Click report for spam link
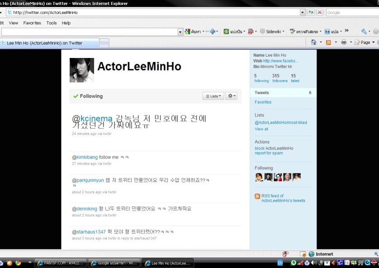 point(269,153)
